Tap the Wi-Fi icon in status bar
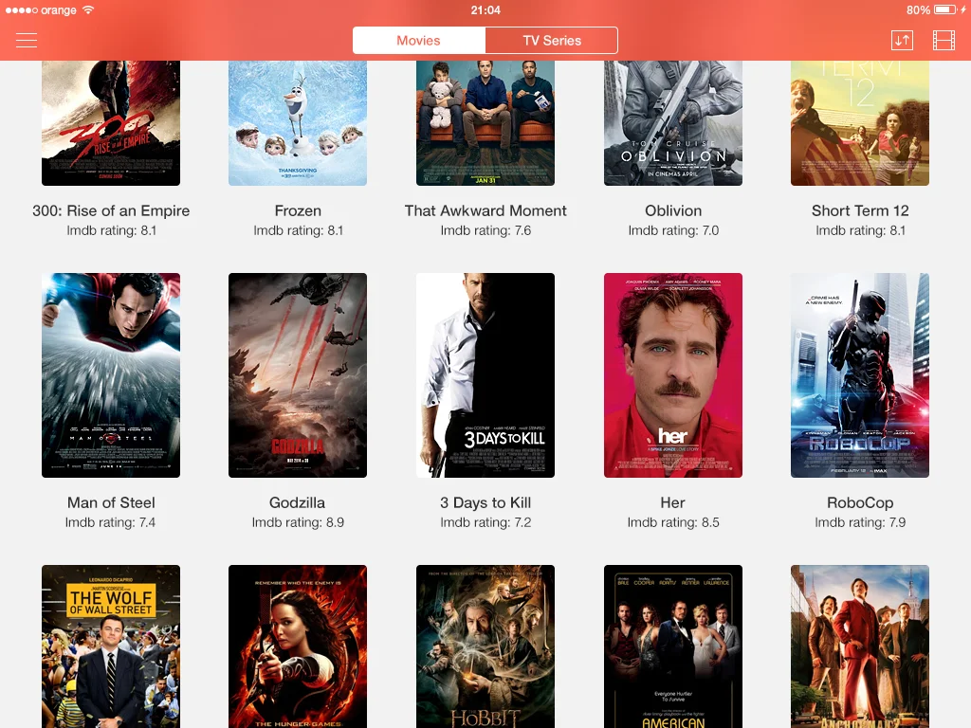This screenshot has width=971, height=728. [x=88, y=9]
